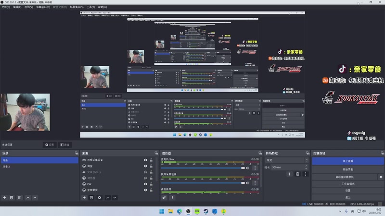Open the 场景集合(S) scene collection menu

(x=77, y=7)
